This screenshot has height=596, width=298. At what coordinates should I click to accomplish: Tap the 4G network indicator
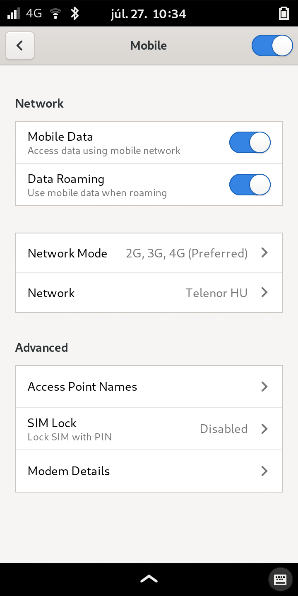pyautogui.click(x=34, y=14)
